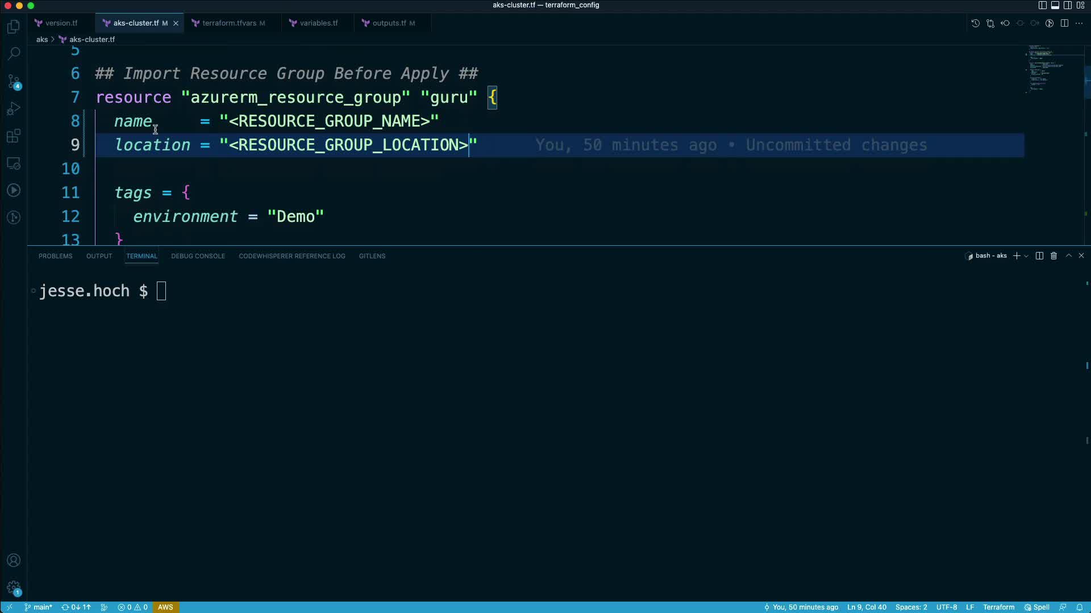Image resolution: width=1091 pixels, height=613 pixels.
Task: Split the terminal pane
Action: point(1039,256)
